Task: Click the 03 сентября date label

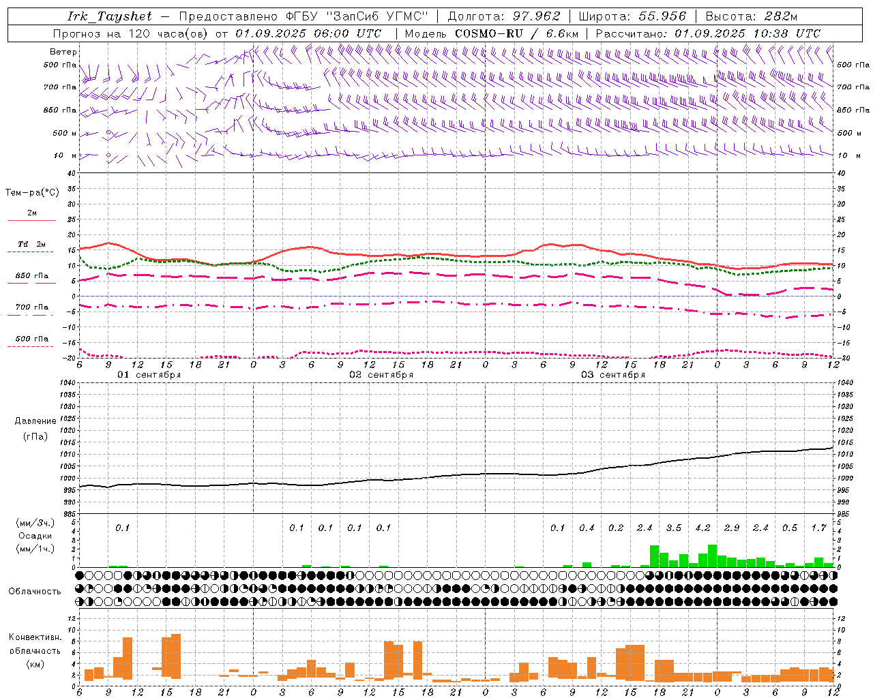Action: (613, 375)
